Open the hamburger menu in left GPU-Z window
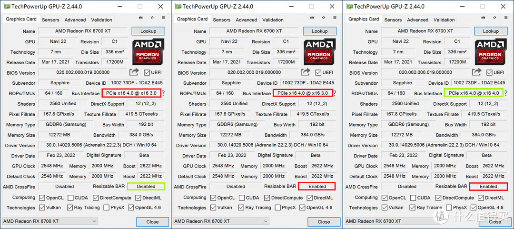 (163, 18)
